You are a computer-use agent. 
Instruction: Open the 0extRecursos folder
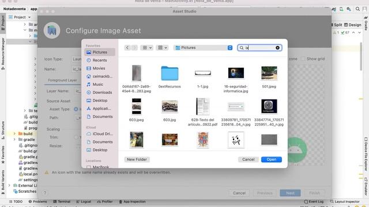click(x=170, y=76)
